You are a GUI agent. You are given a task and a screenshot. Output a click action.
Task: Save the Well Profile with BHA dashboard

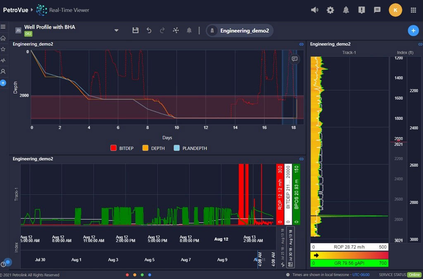coord(135,30)
